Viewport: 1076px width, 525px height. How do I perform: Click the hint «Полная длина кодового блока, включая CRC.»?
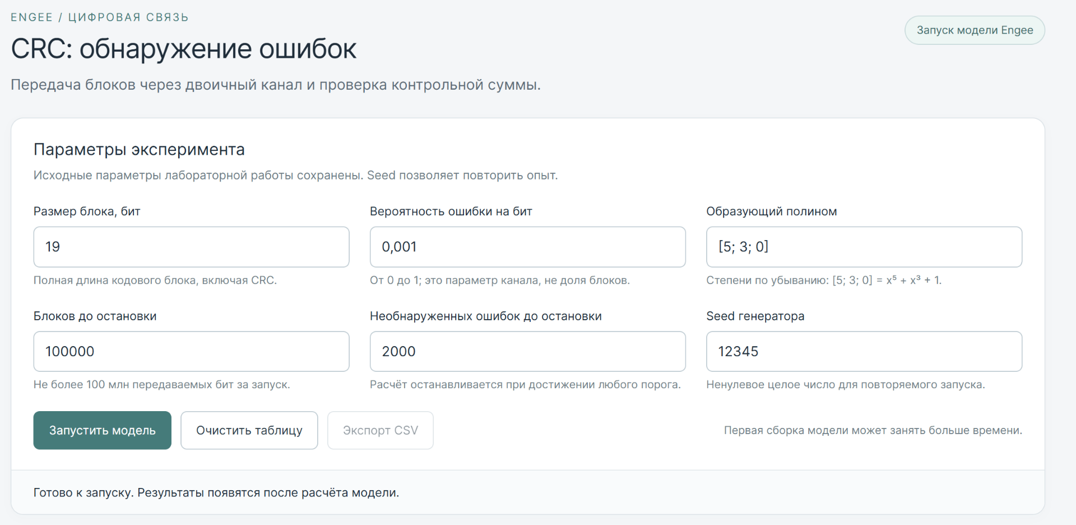155,280
